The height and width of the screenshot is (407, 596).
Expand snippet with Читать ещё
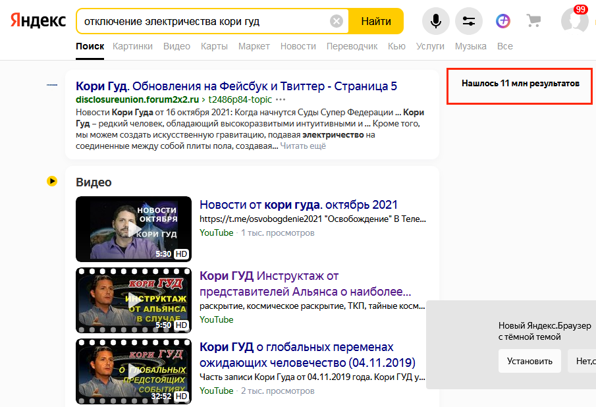click(x=303, y=146)
